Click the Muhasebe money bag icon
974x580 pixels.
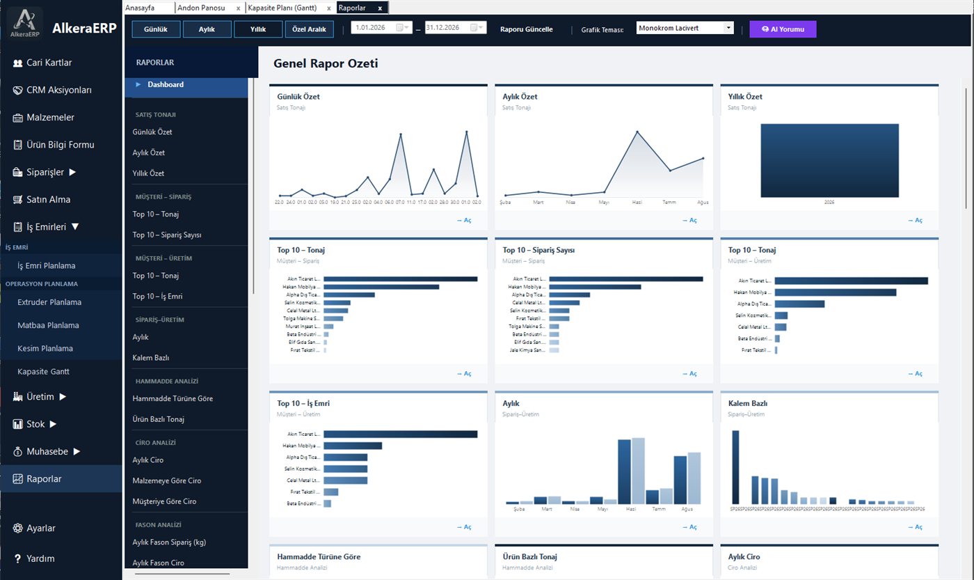18,451
